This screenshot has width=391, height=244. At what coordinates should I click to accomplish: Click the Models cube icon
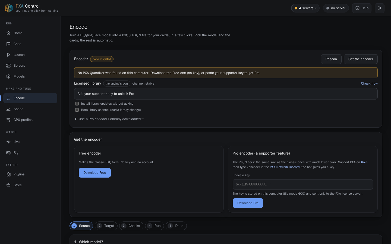click(8, 76)
